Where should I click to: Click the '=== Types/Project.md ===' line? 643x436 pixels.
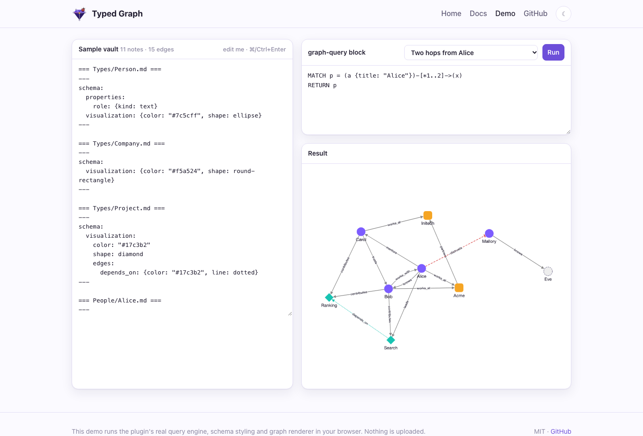[x=122, y=208]
